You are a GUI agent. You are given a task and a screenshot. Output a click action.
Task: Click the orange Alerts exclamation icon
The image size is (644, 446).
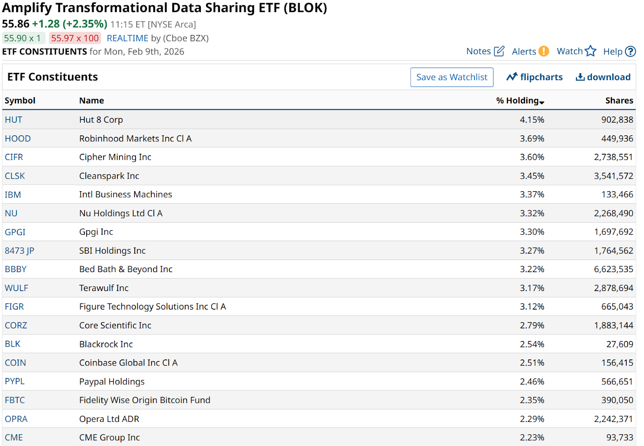coord(543,52)
